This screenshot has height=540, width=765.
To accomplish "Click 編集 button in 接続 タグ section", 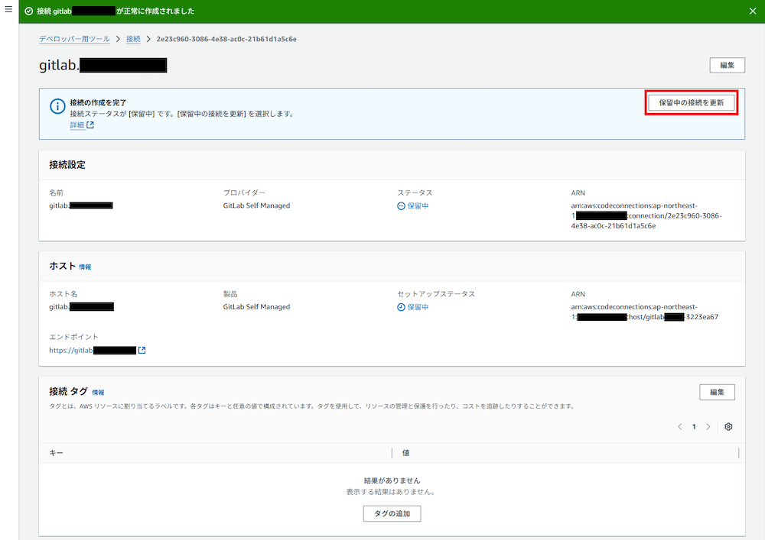I will click(717, 392).
